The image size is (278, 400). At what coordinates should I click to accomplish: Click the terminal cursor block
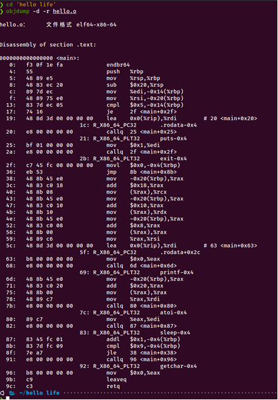[8, 398]
